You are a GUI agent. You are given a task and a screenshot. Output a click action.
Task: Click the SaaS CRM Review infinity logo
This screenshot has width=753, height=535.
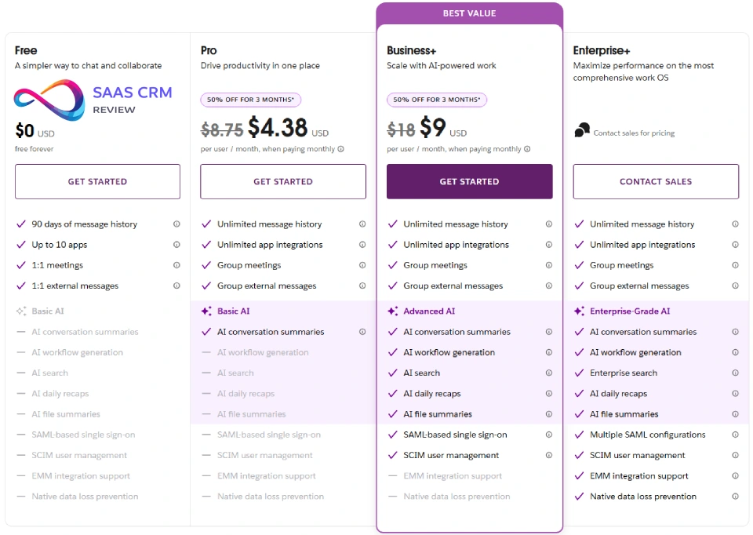[x=49, y=100]
